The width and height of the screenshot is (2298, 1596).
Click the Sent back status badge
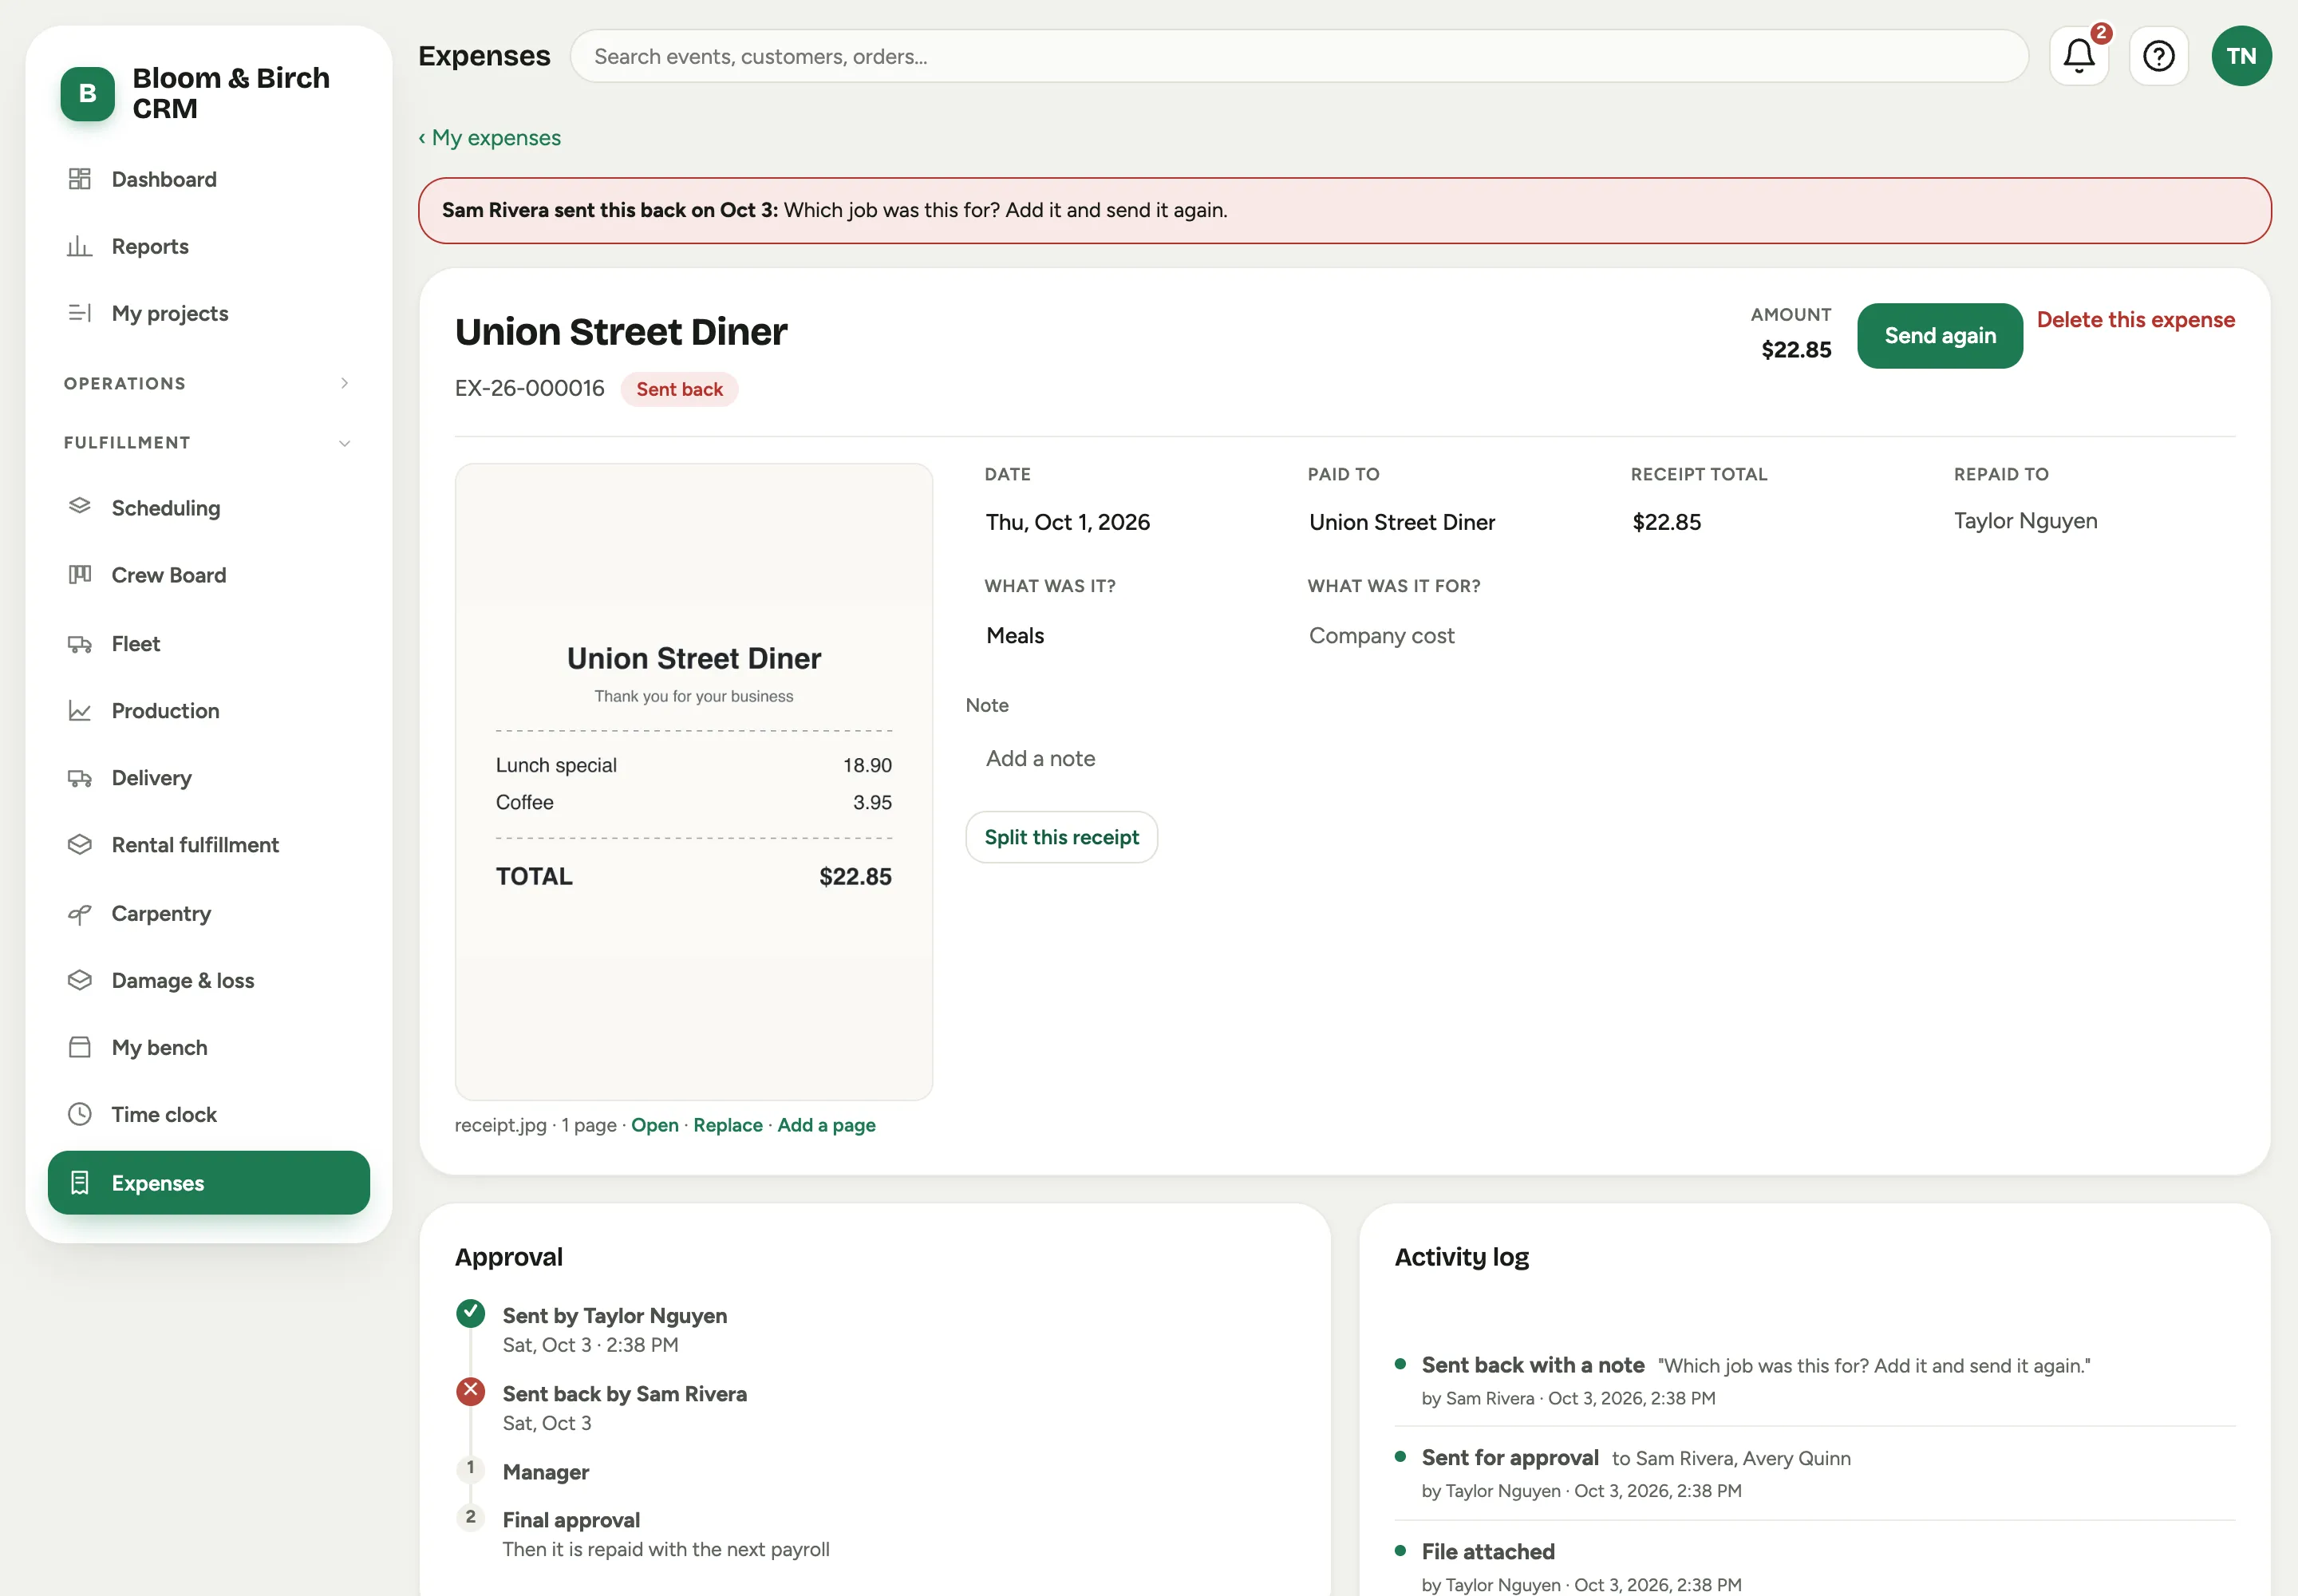[679, 389]
